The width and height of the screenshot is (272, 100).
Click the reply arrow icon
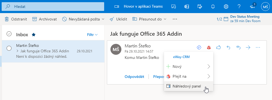point(229,47)
